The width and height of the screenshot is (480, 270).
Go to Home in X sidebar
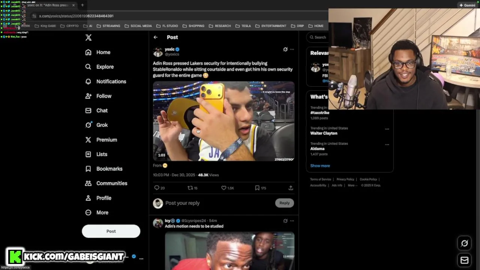98,52
